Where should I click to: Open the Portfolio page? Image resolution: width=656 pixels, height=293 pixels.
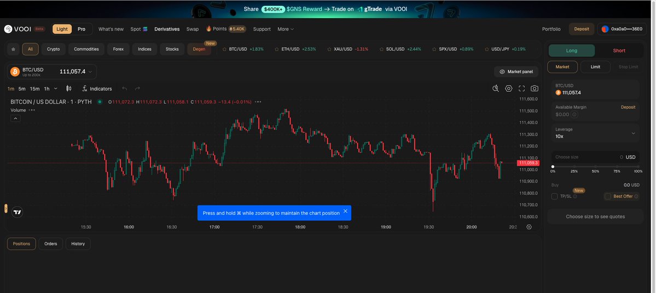pos(551,30)
